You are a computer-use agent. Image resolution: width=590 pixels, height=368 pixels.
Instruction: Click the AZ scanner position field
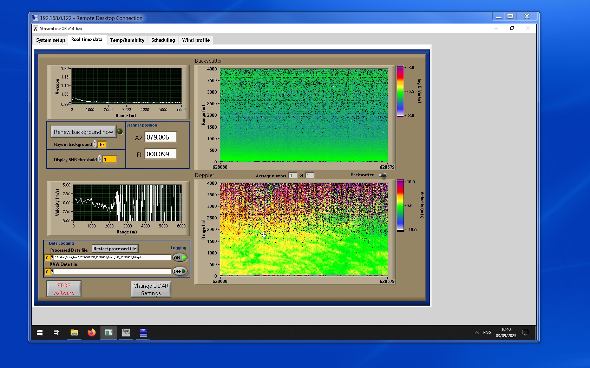[160, 137]
